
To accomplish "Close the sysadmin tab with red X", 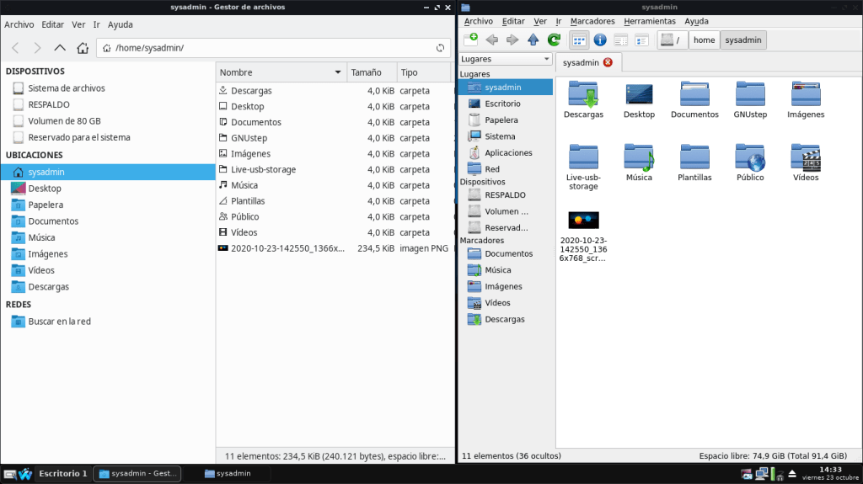I will coord(608,62).
